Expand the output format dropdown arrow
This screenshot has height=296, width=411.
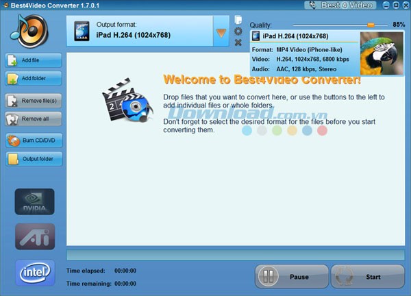pos(221,33)
